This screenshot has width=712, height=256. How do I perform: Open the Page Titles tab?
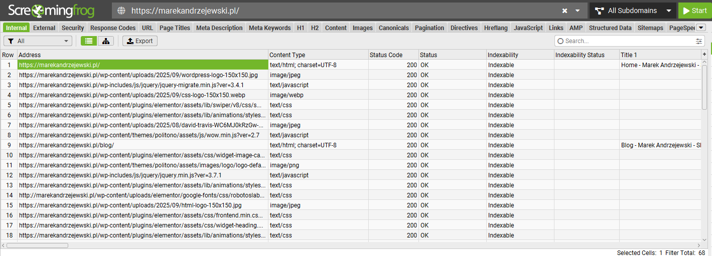point(175,28)
